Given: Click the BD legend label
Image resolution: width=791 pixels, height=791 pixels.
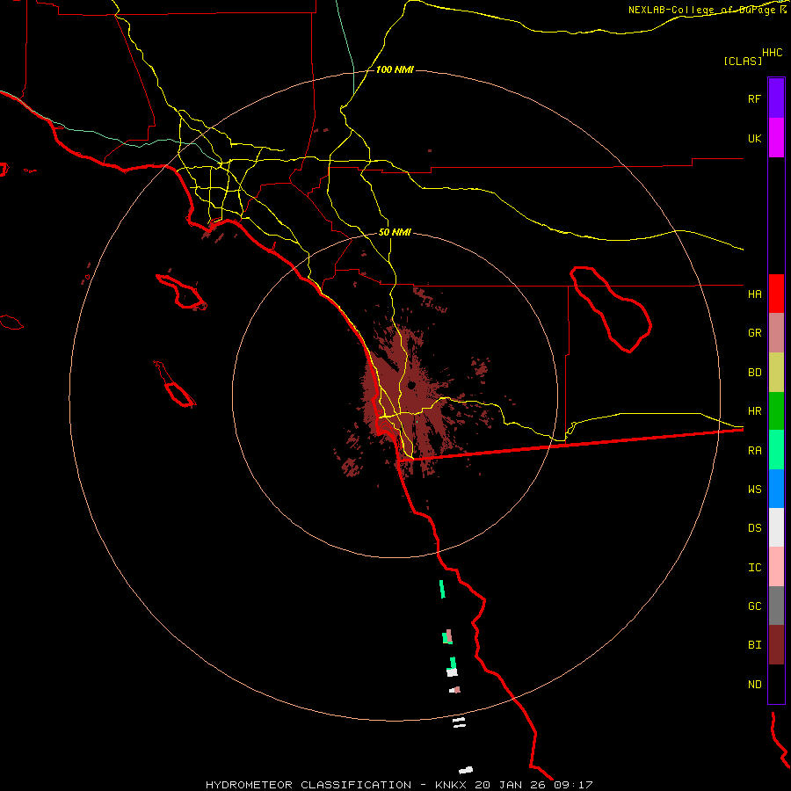Looking at the screenshot, I should point(754,373).
